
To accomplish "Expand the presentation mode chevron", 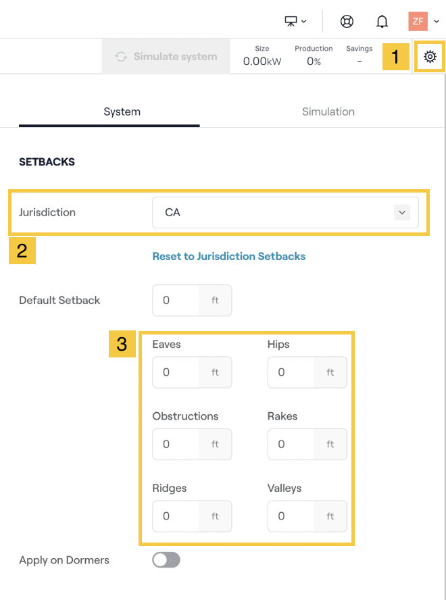I will point(304,21).
